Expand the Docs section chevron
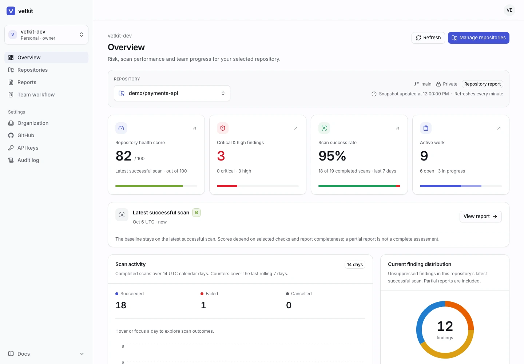This screenshot has width=524, height=364. coord(82,354)
